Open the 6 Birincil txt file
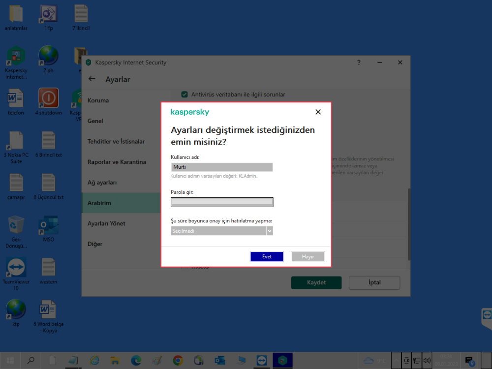 pos(48,144)
